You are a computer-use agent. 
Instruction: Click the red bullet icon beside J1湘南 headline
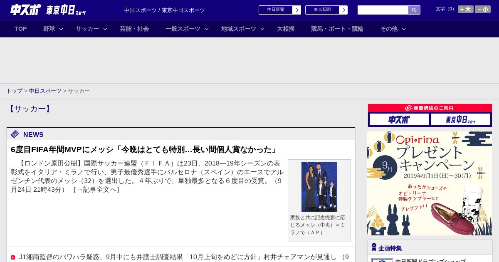click(13, 257)
